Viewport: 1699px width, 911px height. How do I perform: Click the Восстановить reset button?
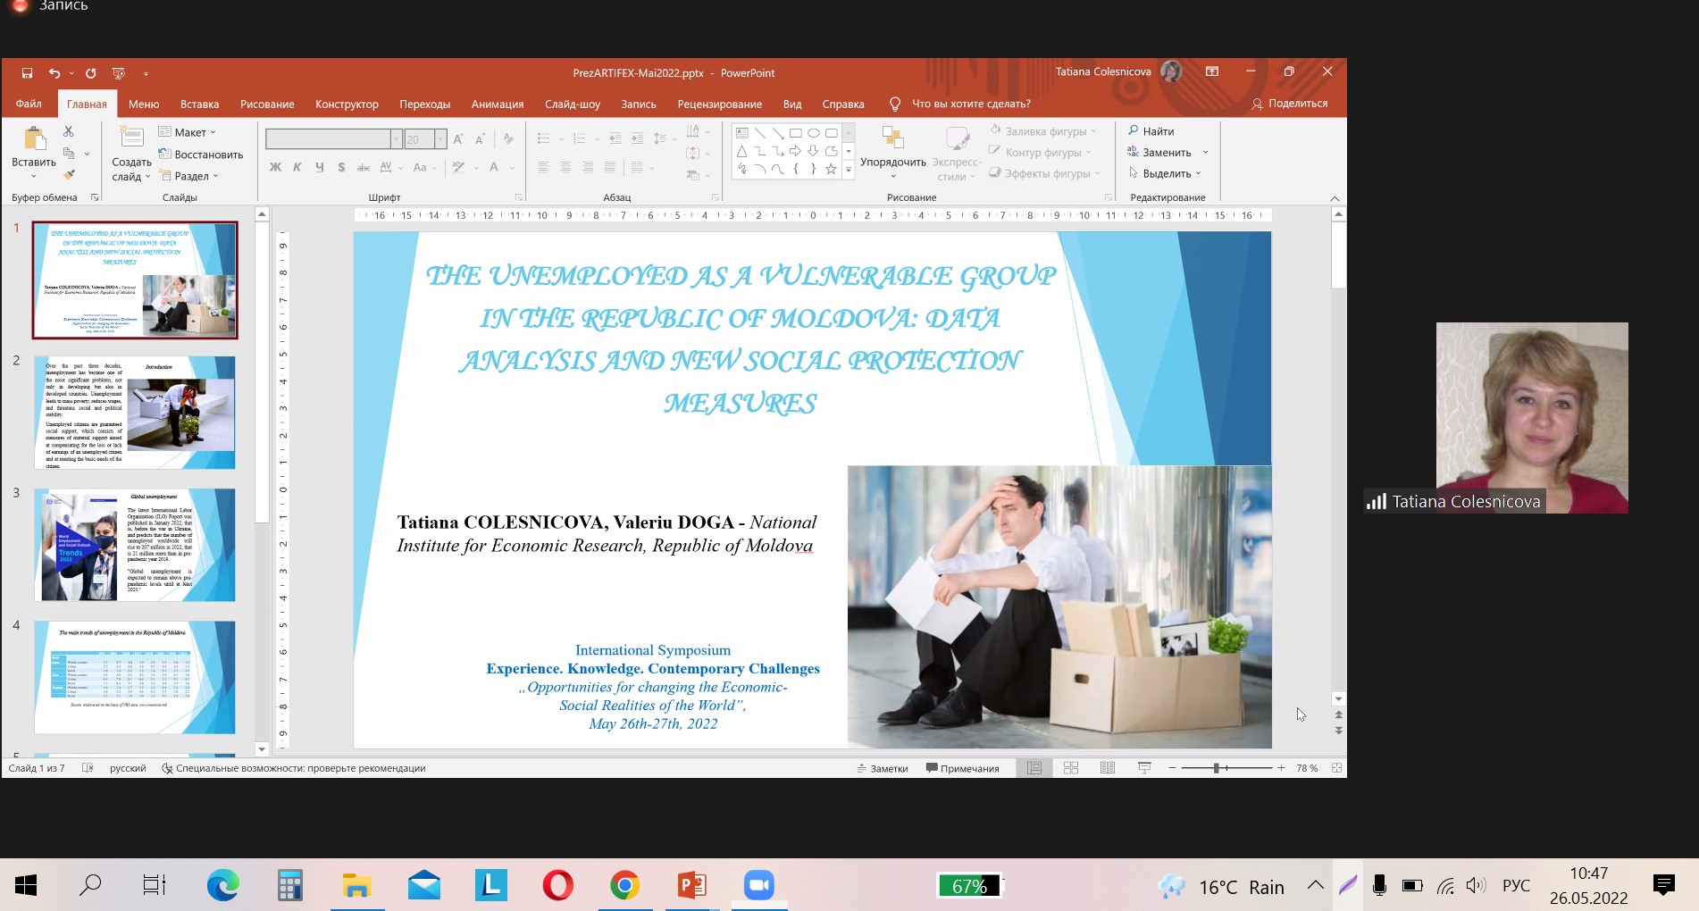pyautogui.click(x=201, y=155)
